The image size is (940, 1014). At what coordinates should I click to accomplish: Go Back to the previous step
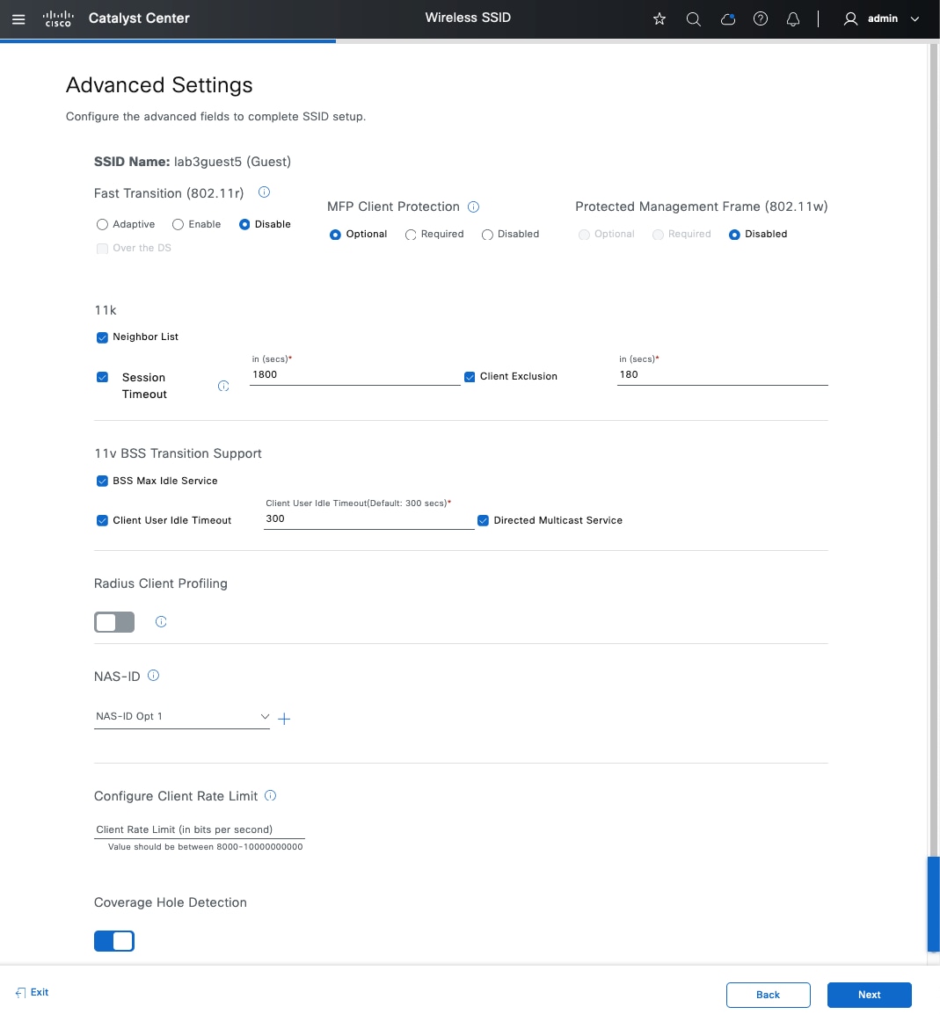768,995
